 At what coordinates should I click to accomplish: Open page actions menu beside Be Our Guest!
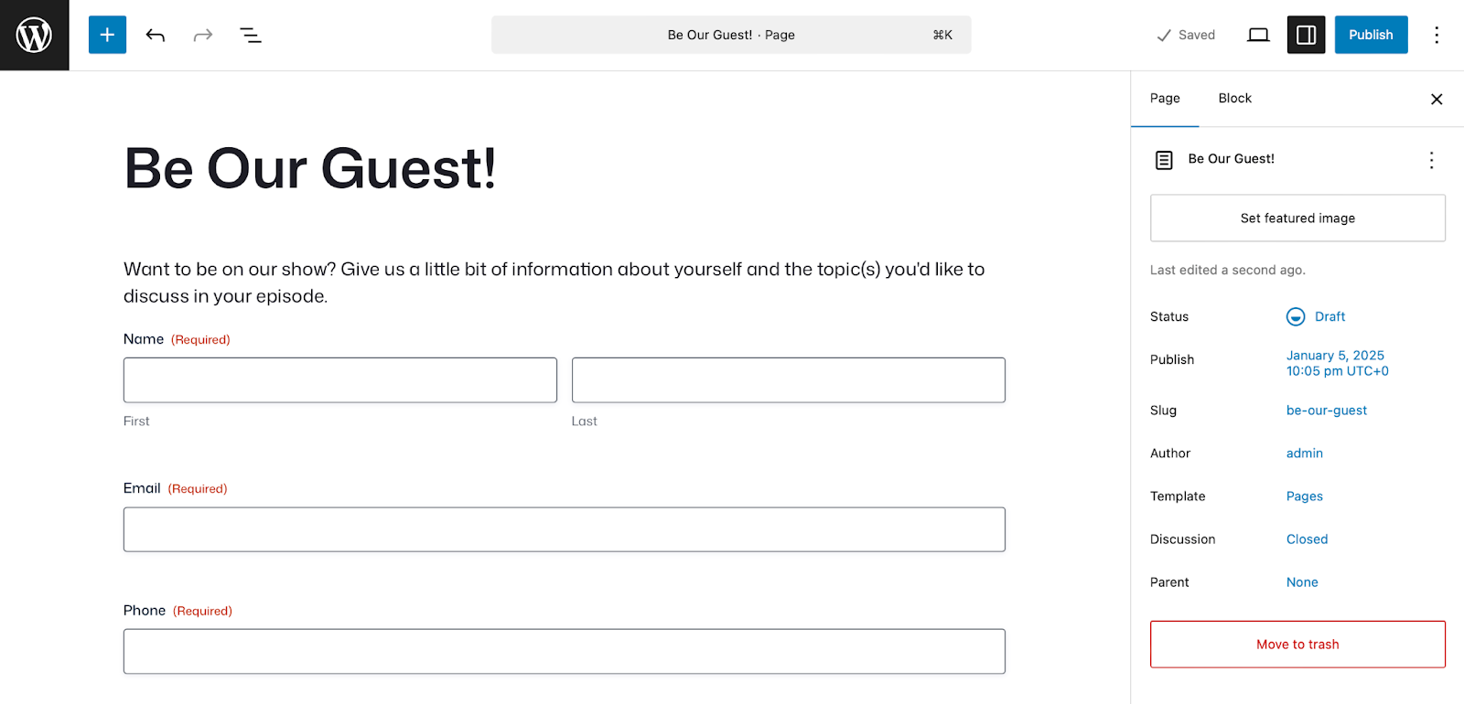pos(1431,160)
